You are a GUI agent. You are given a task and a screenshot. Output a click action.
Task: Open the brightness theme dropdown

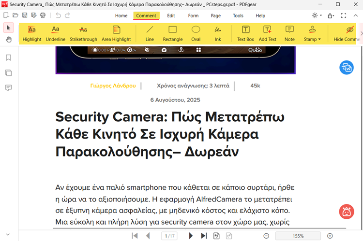(x=317, y=15)
